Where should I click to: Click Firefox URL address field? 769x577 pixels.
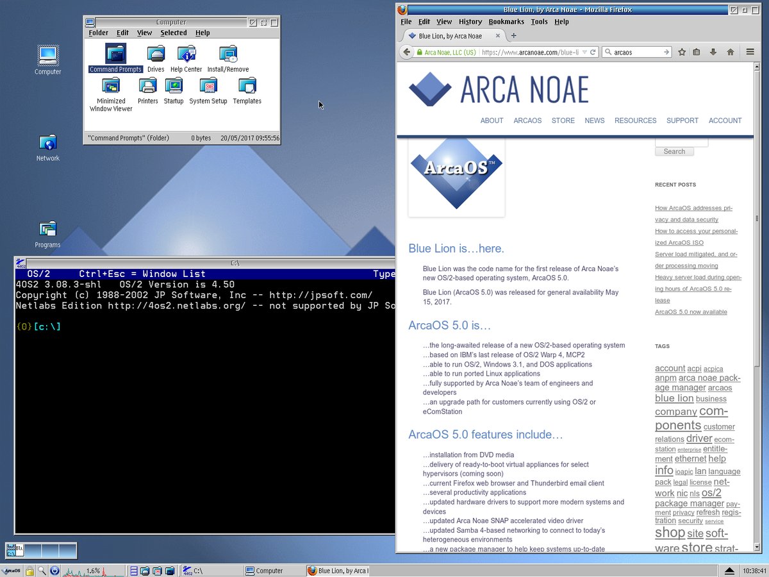pyautogui.click(x=529, y=52)
